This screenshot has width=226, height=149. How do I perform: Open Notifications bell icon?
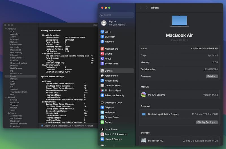[x=102, y=49]
